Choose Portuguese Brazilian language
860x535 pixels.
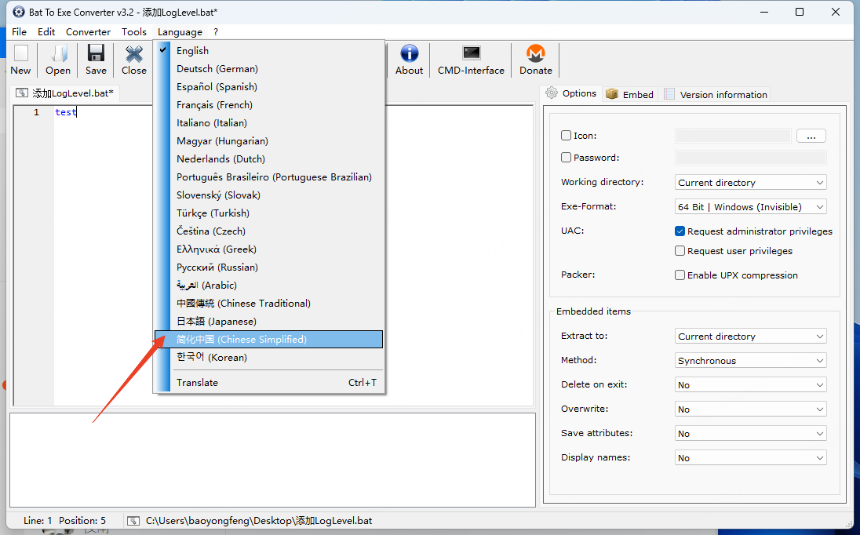tap(268, 177)
